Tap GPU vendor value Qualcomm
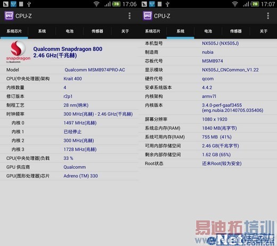This screenshot has height=246, width=277. pos(75,167)
